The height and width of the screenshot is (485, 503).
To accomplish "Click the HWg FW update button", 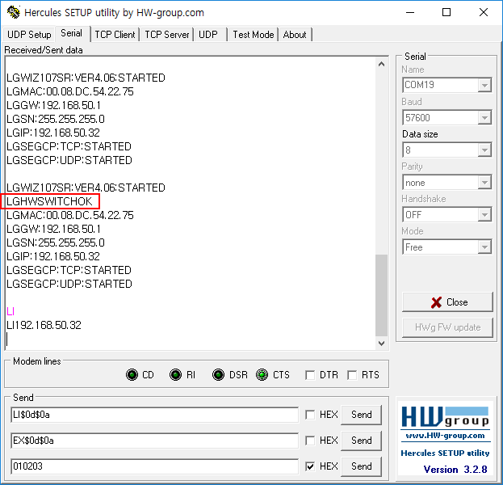I will tap(447, 327).
